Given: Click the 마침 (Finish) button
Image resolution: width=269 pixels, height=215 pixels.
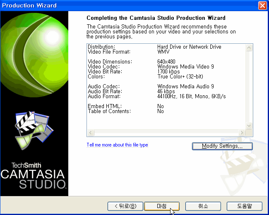Looking at the screenshot, I should [162, 206].
